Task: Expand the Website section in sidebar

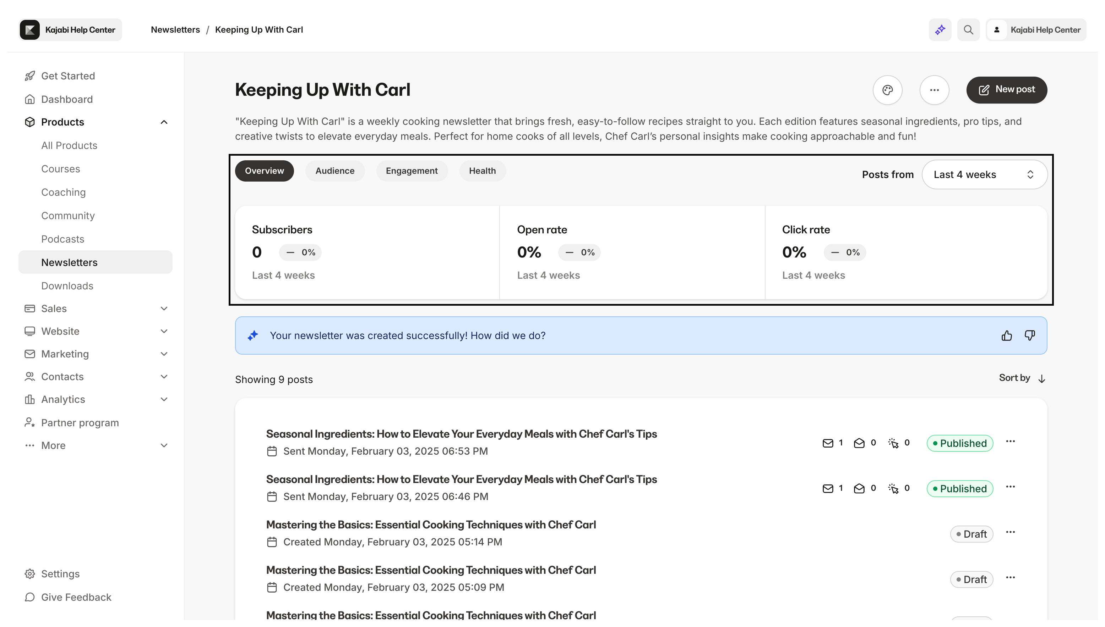Action: pyautogui.click(x=164, y=331)
